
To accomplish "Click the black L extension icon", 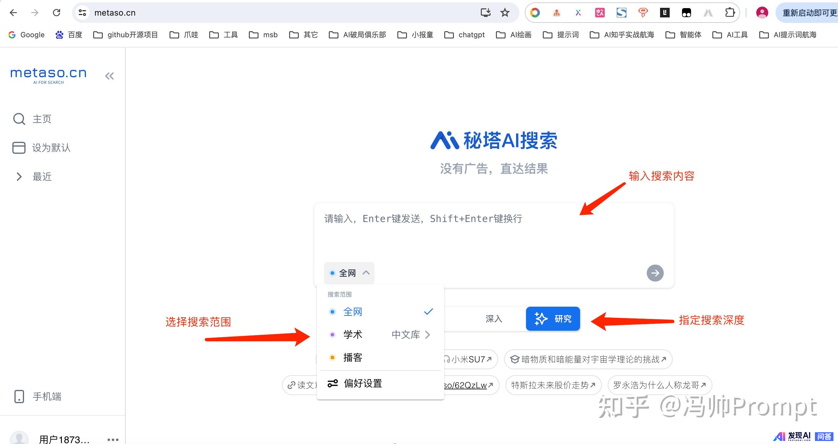I will (x=664, y=13).
